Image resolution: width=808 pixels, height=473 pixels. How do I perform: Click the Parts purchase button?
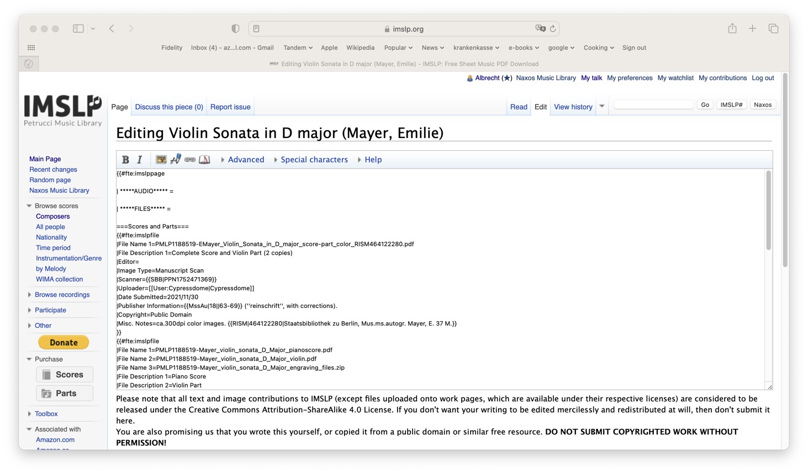tap(65, 394)
